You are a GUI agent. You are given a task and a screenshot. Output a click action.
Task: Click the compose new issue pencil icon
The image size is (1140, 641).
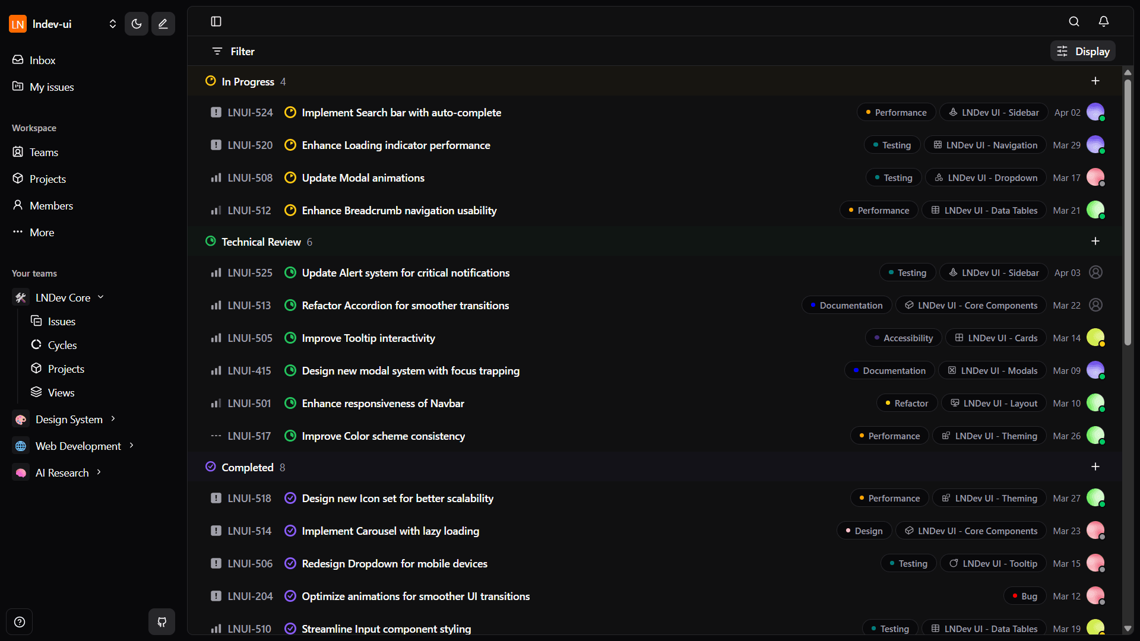[163, 24]
